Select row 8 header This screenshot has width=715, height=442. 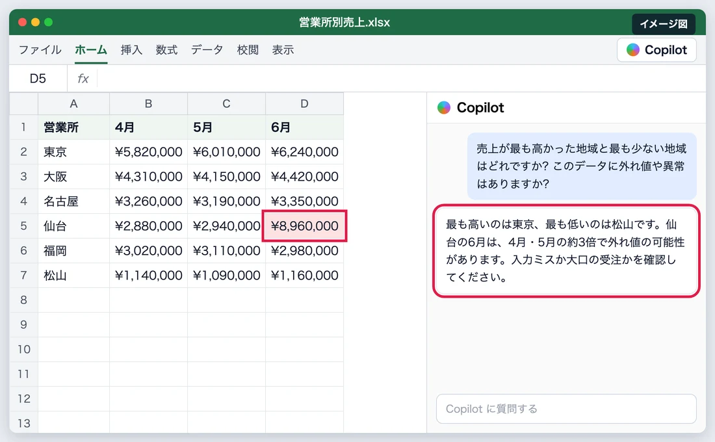pyautogui.click(x=23, y=300)
